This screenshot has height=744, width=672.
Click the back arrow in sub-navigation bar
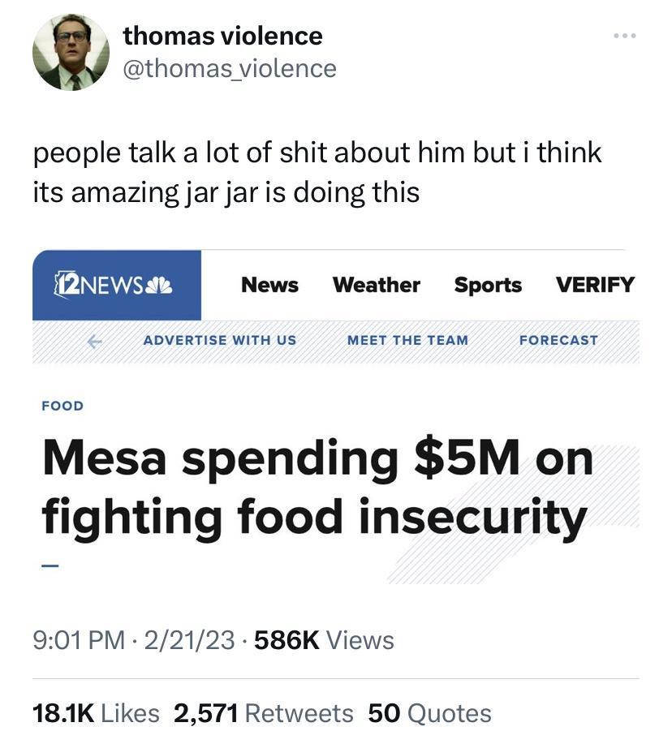pos(95,341)
